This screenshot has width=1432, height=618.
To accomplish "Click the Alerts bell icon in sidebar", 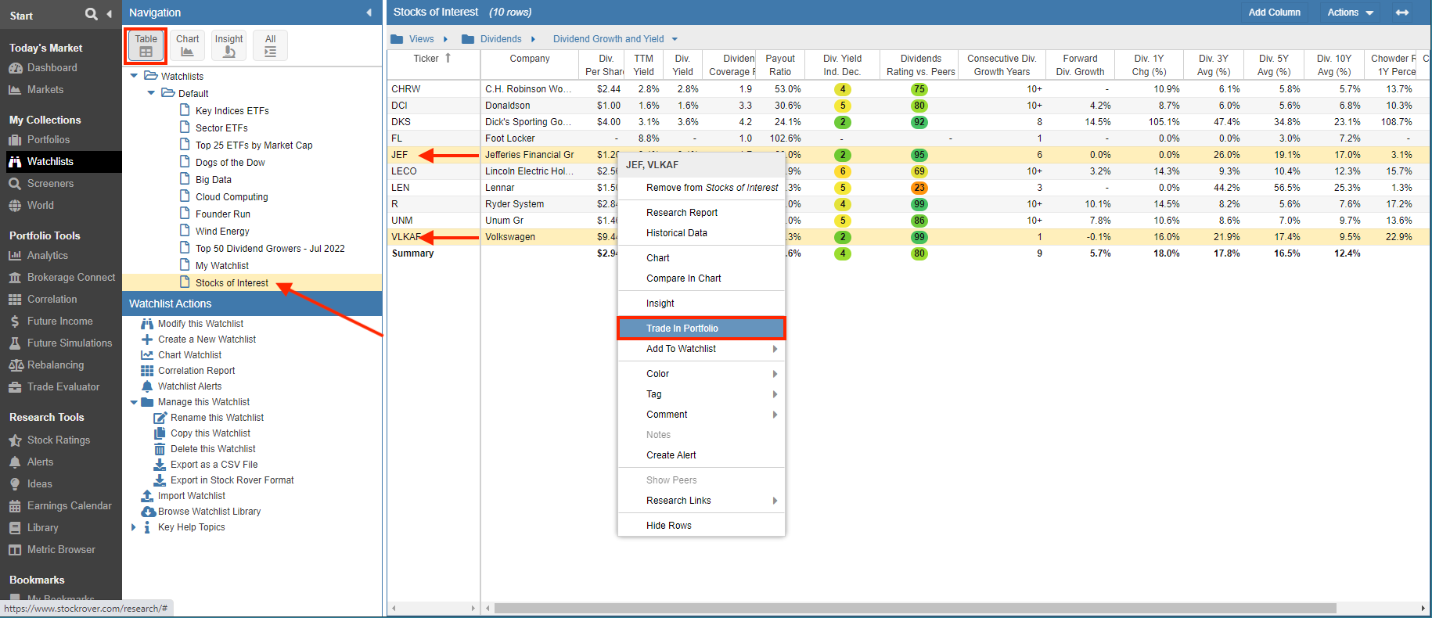I will pyautogui.click(x=15, y=462).
